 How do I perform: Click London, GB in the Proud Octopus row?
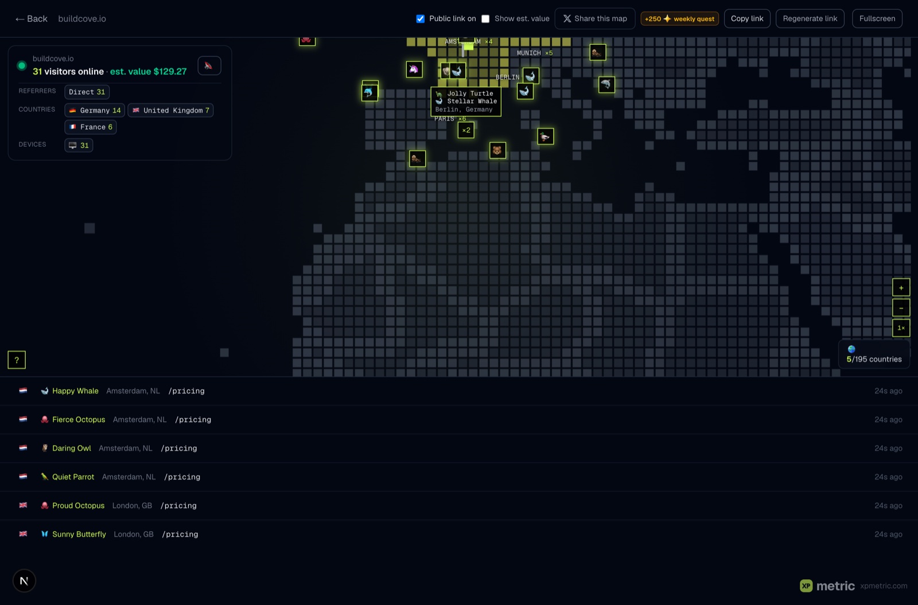coord(132,506)
